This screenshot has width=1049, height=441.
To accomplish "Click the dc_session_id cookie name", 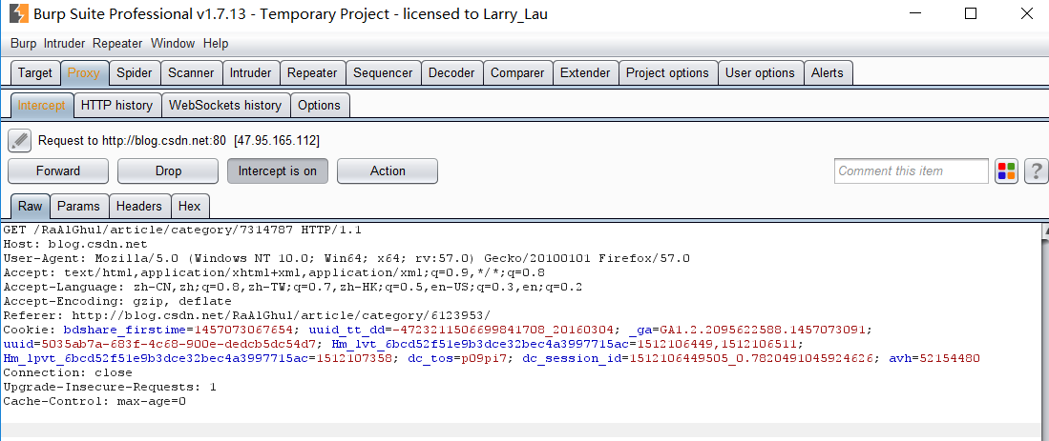I will coord(572,358).
